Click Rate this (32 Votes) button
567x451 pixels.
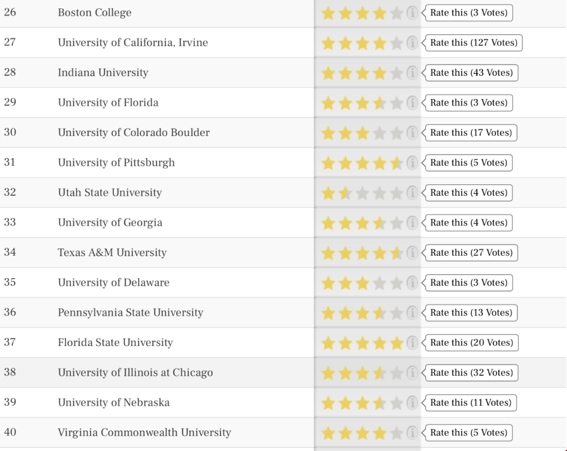[x=471, y=373]
